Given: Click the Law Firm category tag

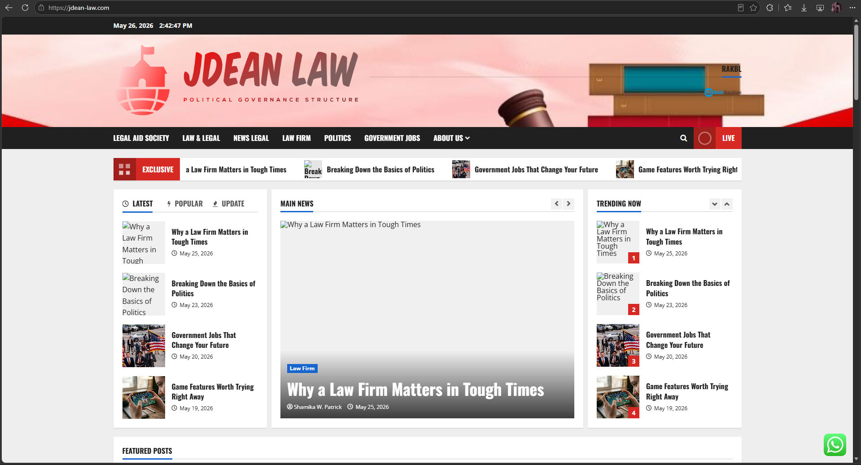Looking at the screenshot, I should (302, 368).
